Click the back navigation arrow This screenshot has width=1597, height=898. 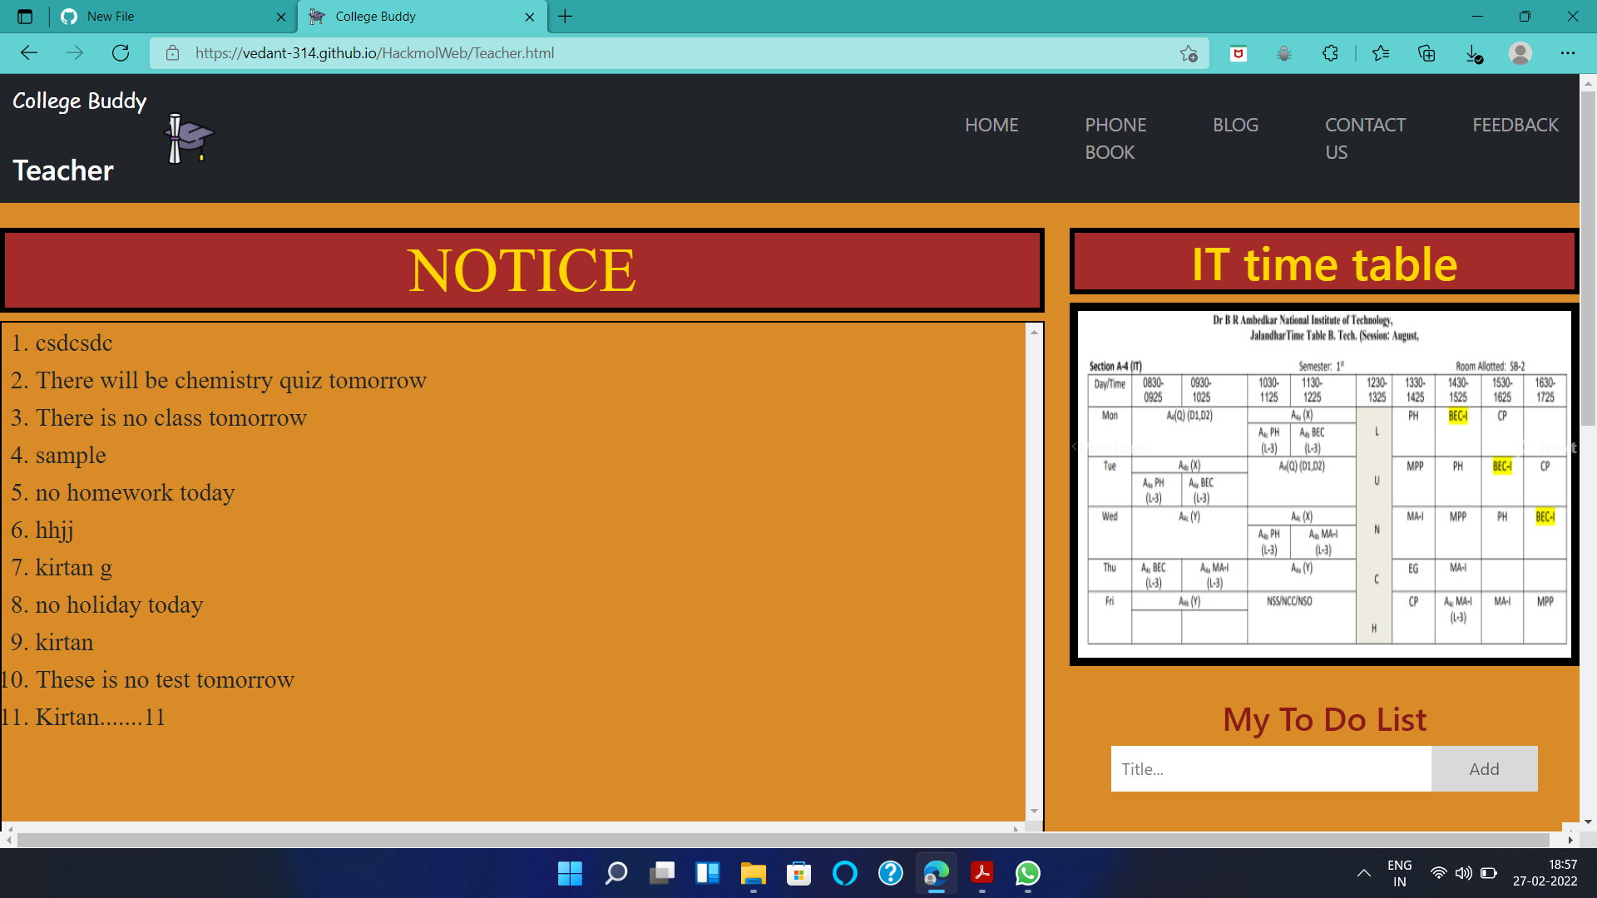pyautogui.click(x=29, y=53)
